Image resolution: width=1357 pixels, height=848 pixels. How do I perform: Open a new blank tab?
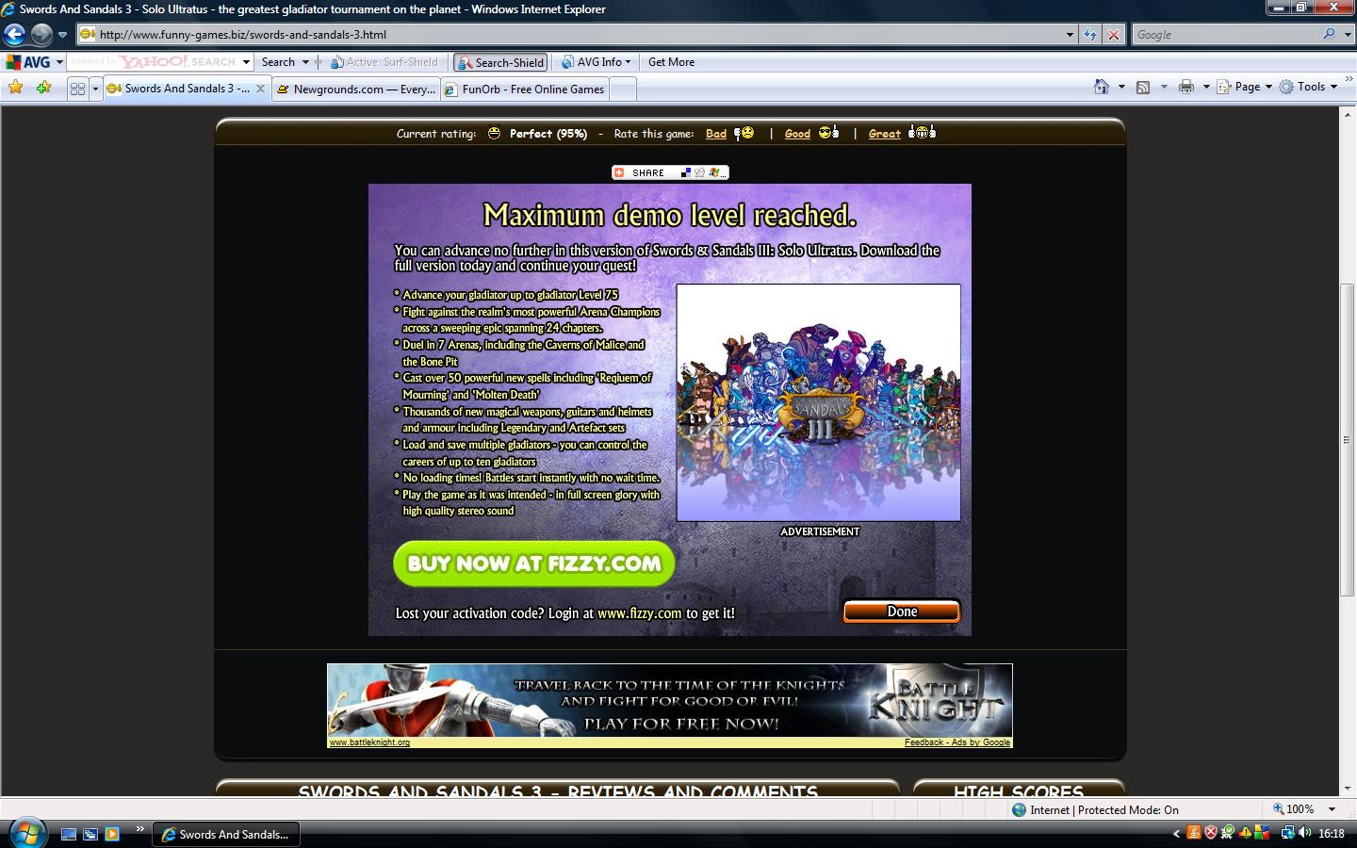pos(623,90)
